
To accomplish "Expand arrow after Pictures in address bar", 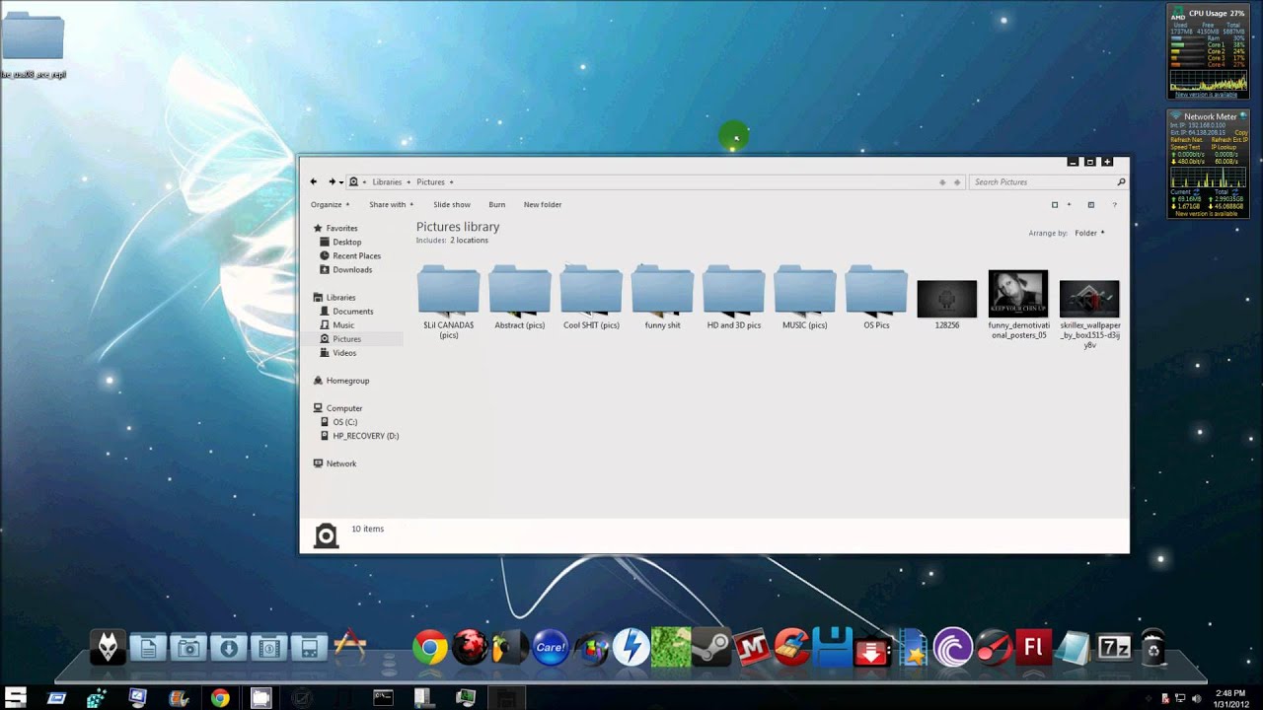I will point(451,182).
